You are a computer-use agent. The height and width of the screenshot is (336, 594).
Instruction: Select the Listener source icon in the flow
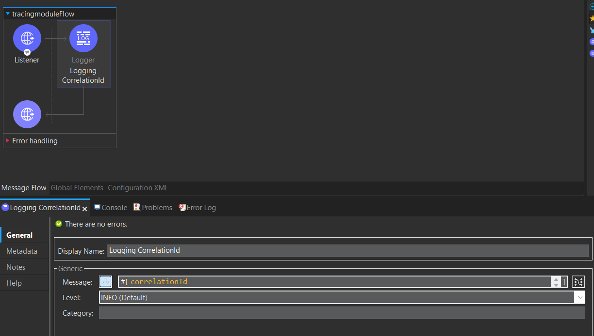pyautogui.click(x=27, y=38)
